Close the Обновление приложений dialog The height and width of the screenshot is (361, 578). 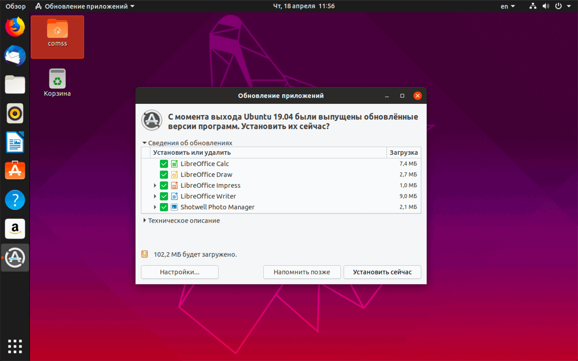click(418, 96)
